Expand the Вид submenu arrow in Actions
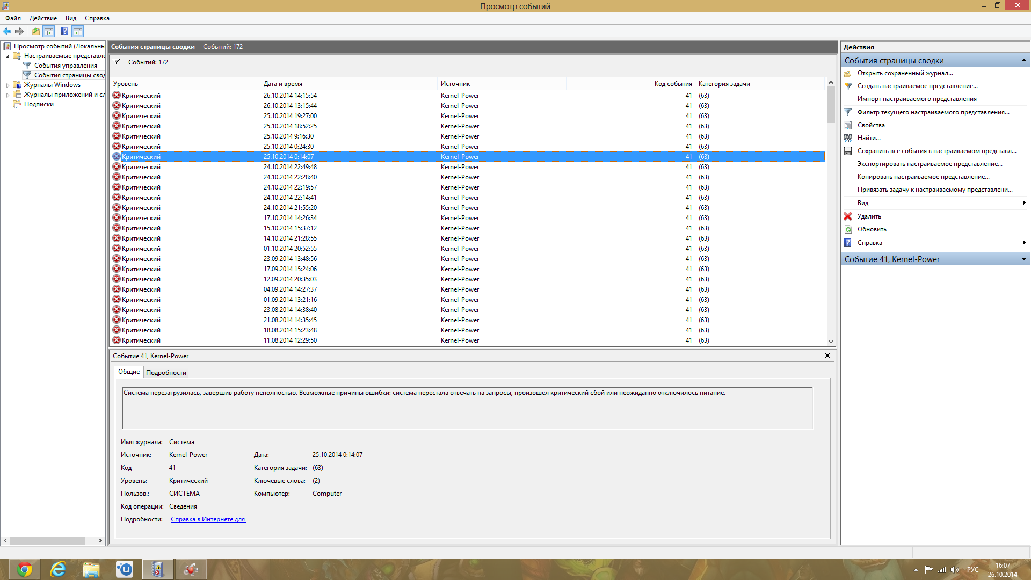 tap(1024, 203)
